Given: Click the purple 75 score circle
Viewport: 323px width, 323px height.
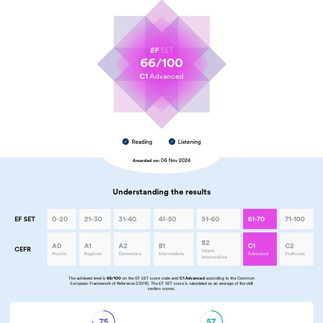Looking at the screenshot, I should click(x=103, y=319).
